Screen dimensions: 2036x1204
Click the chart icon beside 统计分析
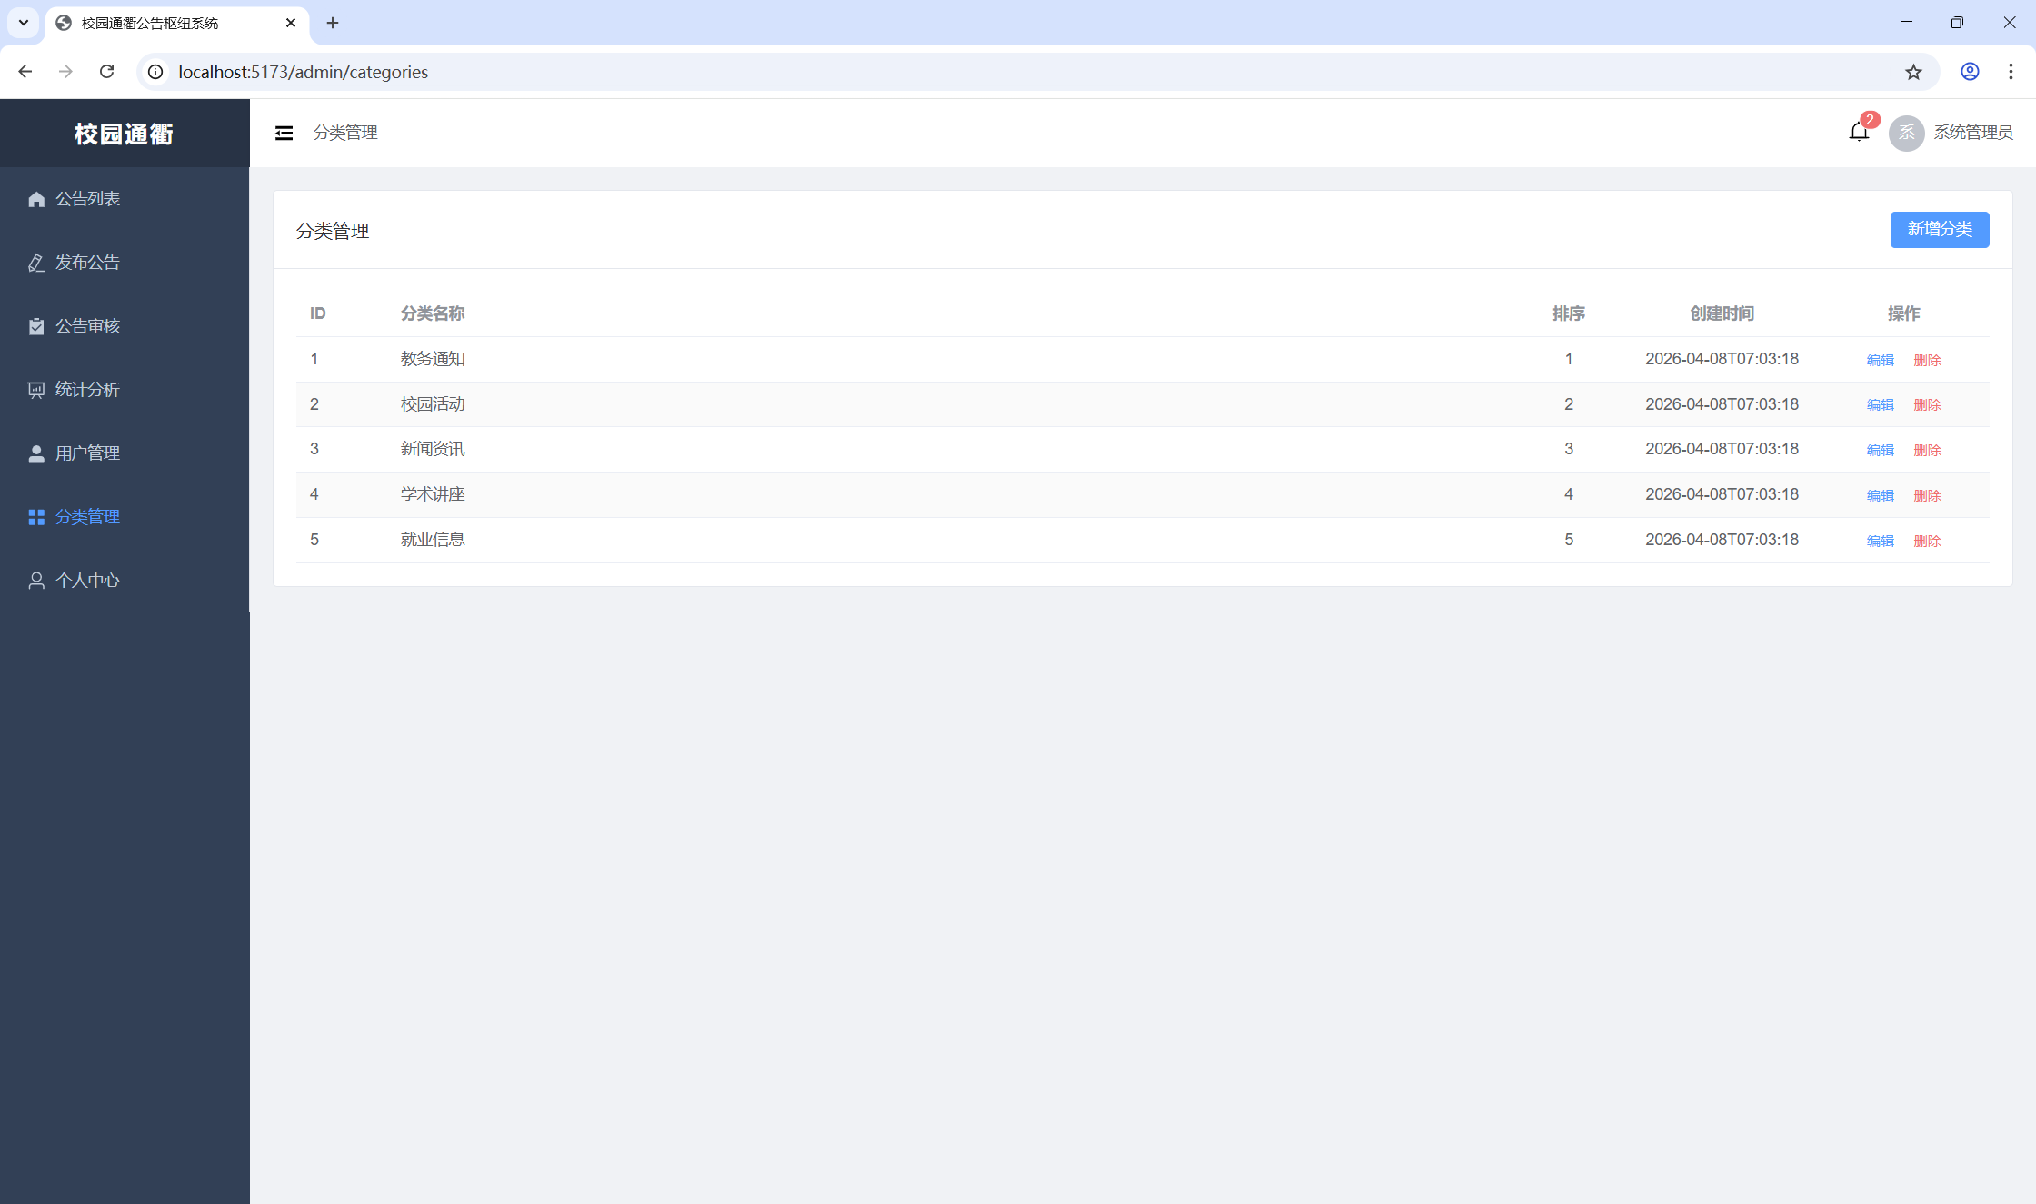(36, 390)
